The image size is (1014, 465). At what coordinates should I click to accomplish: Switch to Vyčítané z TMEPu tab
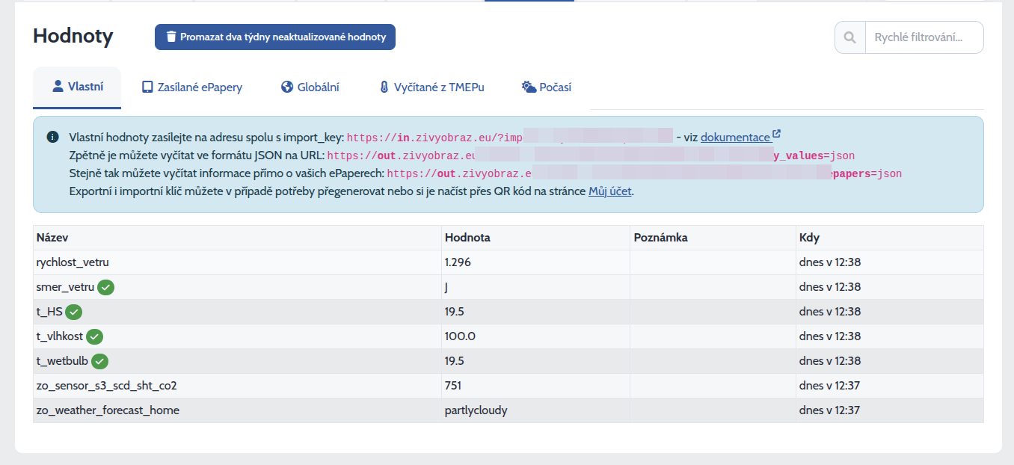click(x=431, y=87)
